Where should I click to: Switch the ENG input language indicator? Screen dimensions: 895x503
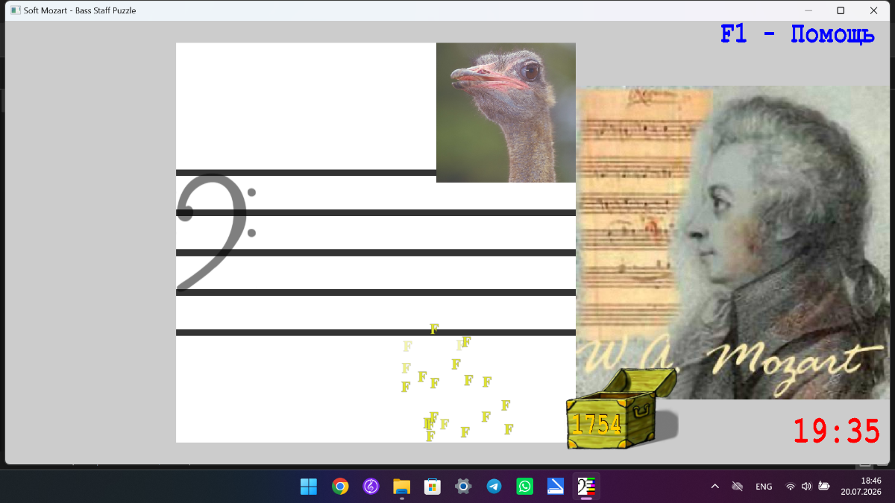[x=764, y=487]
